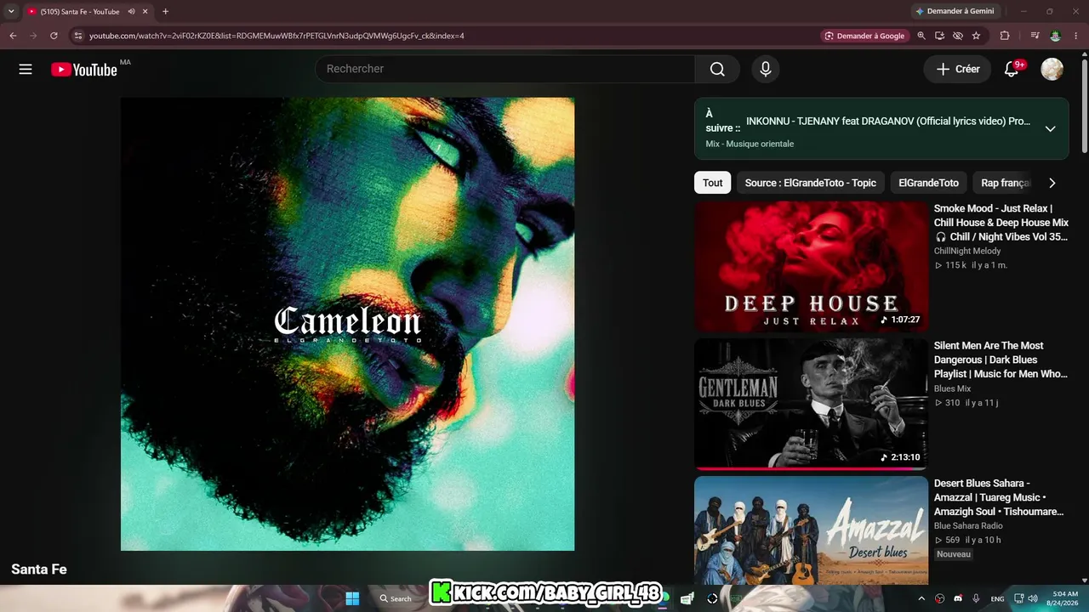Open the volume control in system tray
The image size is (1089, 612).
click(x=1033, y=598)
